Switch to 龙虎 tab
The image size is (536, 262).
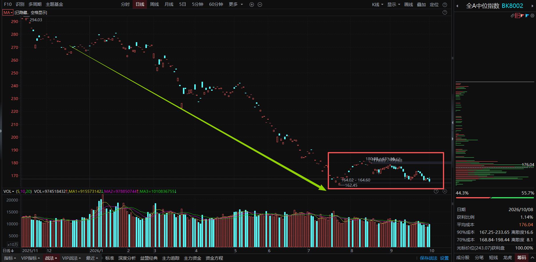click(507, 258)
